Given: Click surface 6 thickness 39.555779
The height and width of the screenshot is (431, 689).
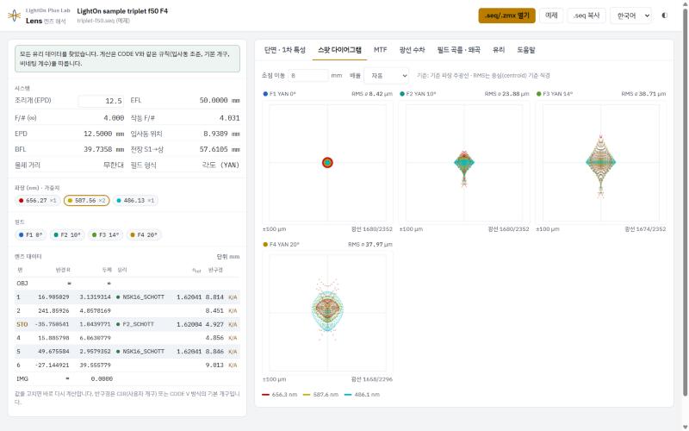Looking at the screenshot, I should (95, 365).
